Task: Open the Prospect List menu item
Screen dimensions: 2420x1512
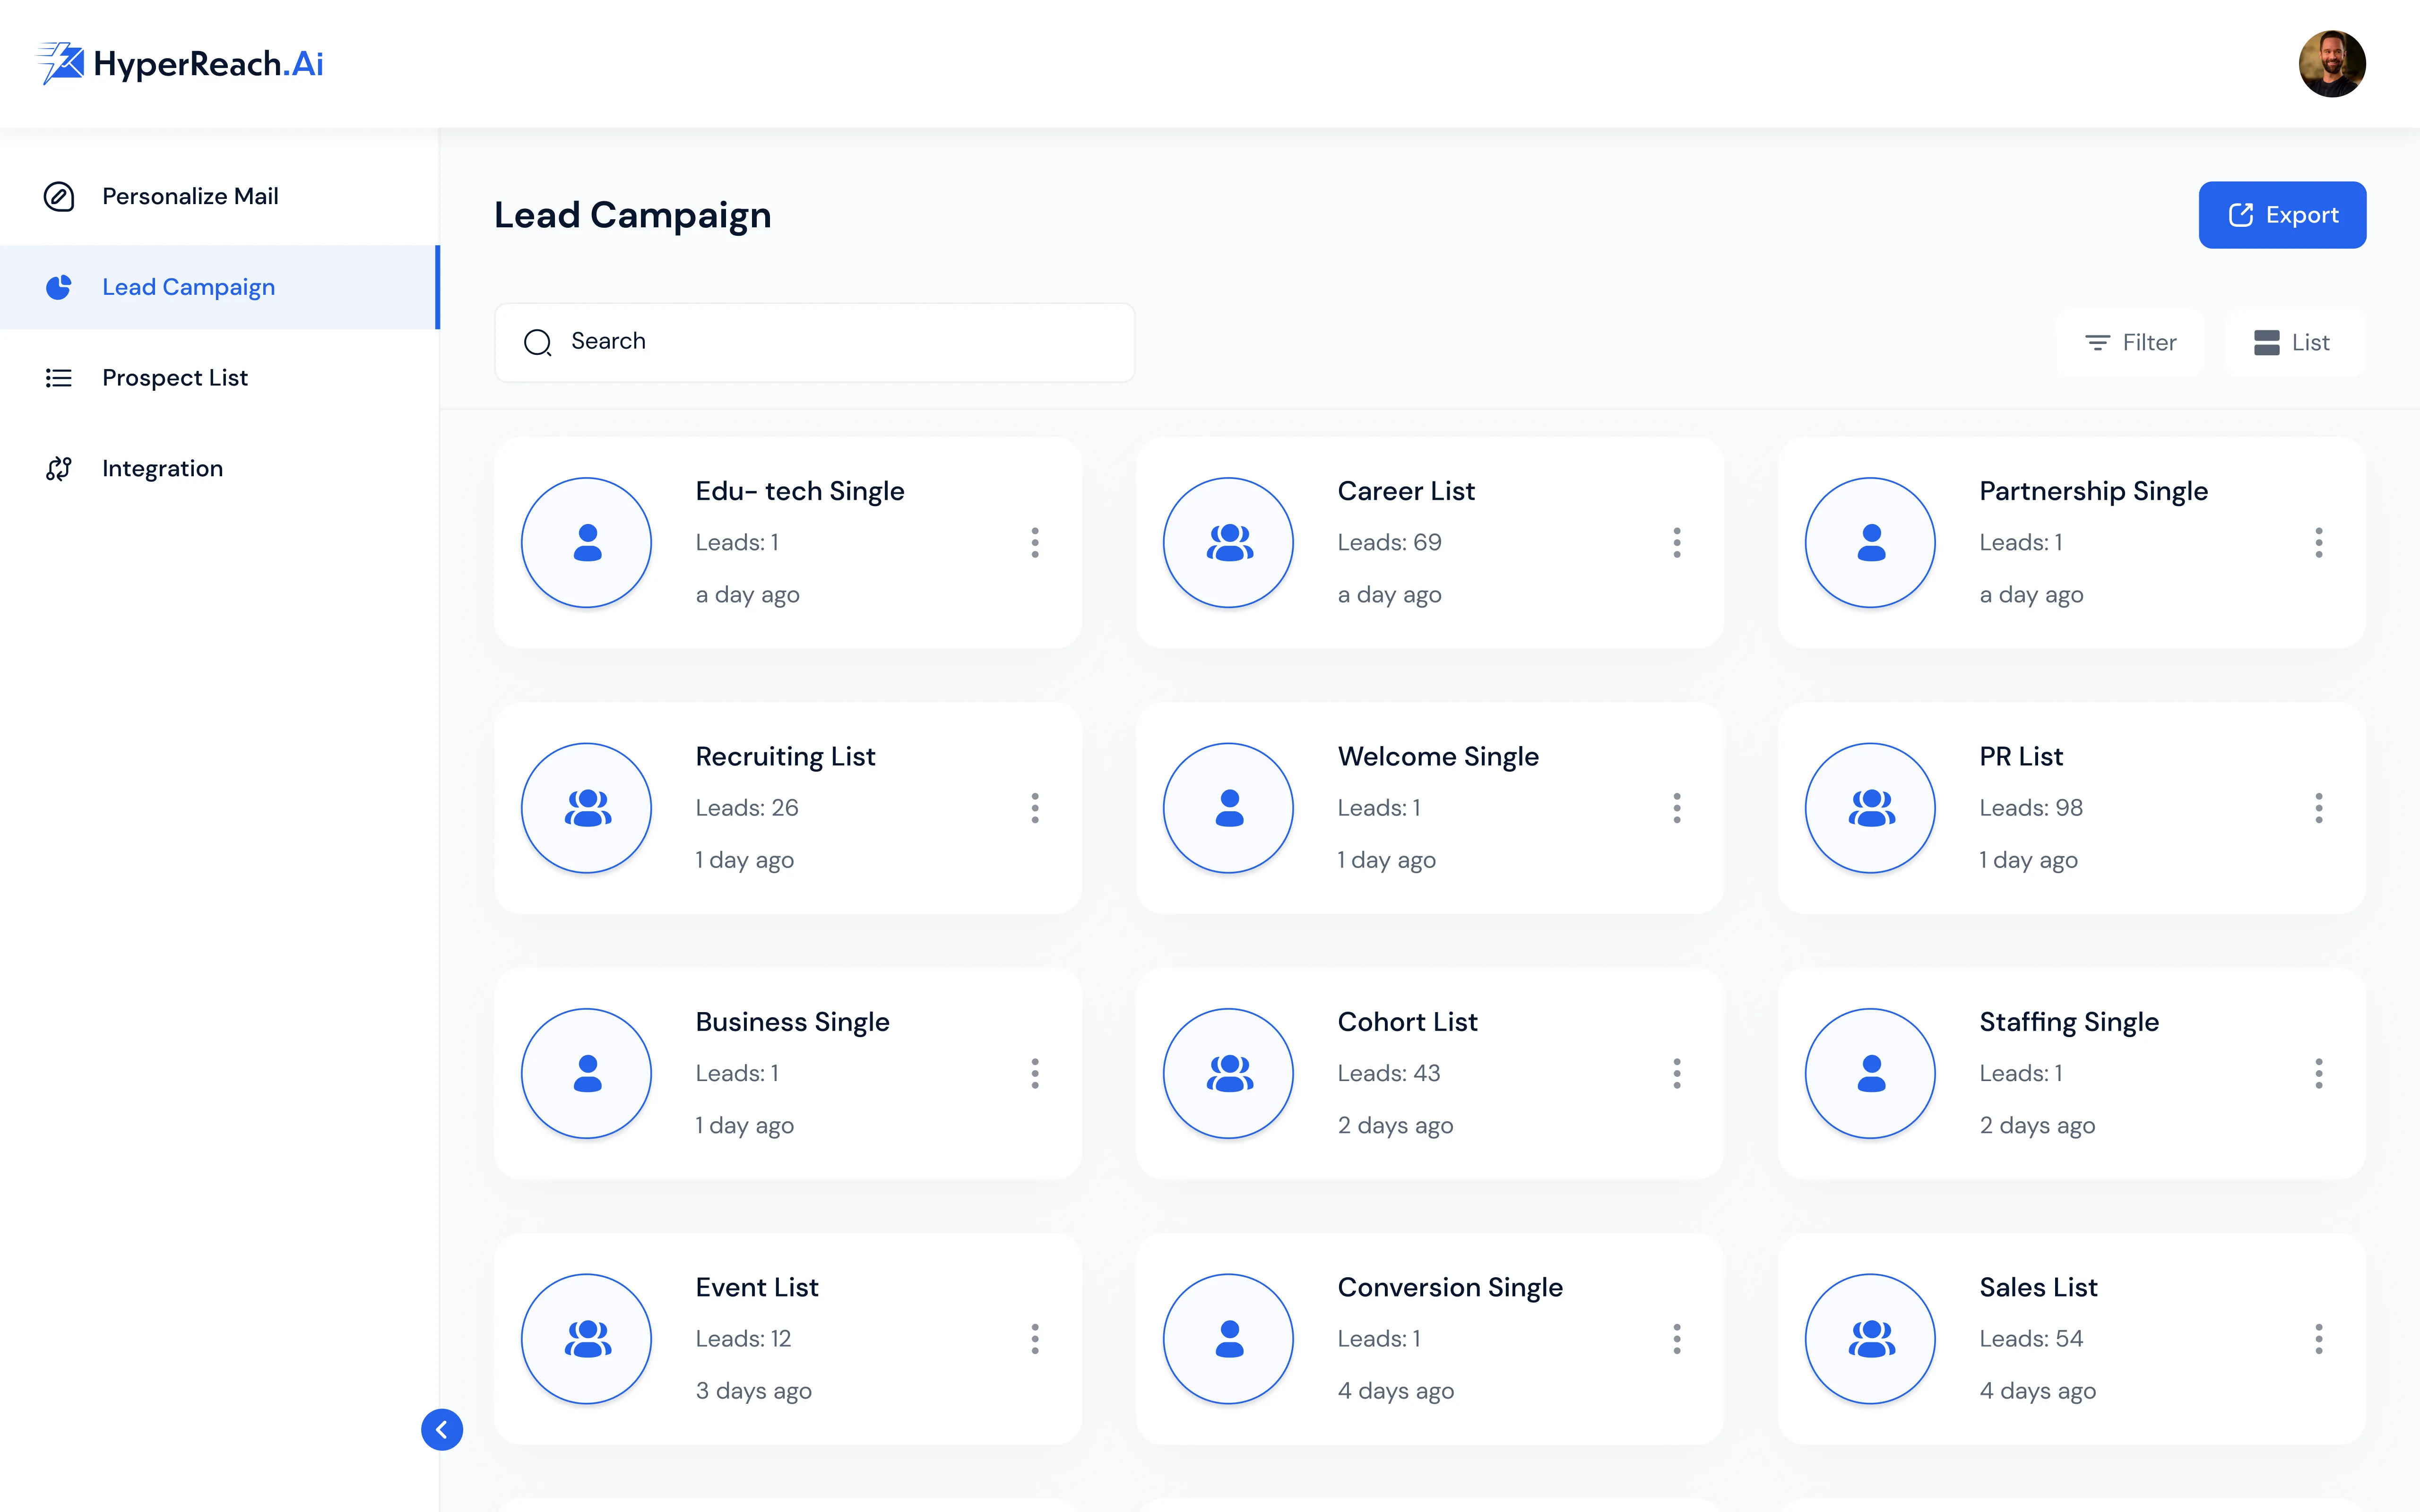Action: [x=175, y=378]
